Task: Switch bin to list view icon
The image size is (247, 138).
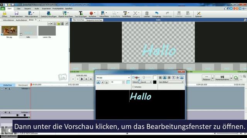Action: [x=63, y=24]
